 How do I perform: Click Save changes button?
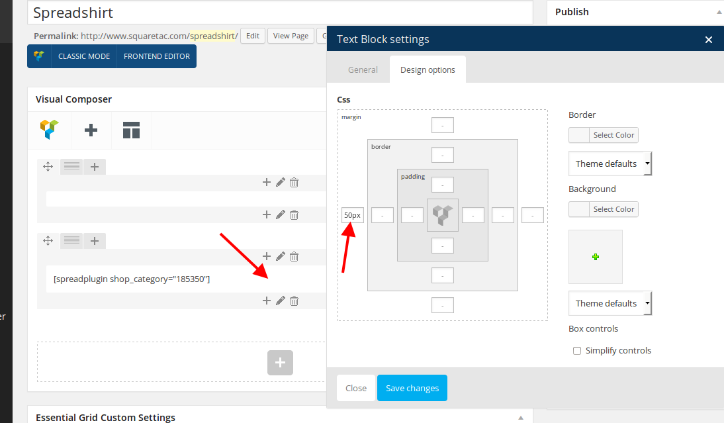[x=412, y=388]
